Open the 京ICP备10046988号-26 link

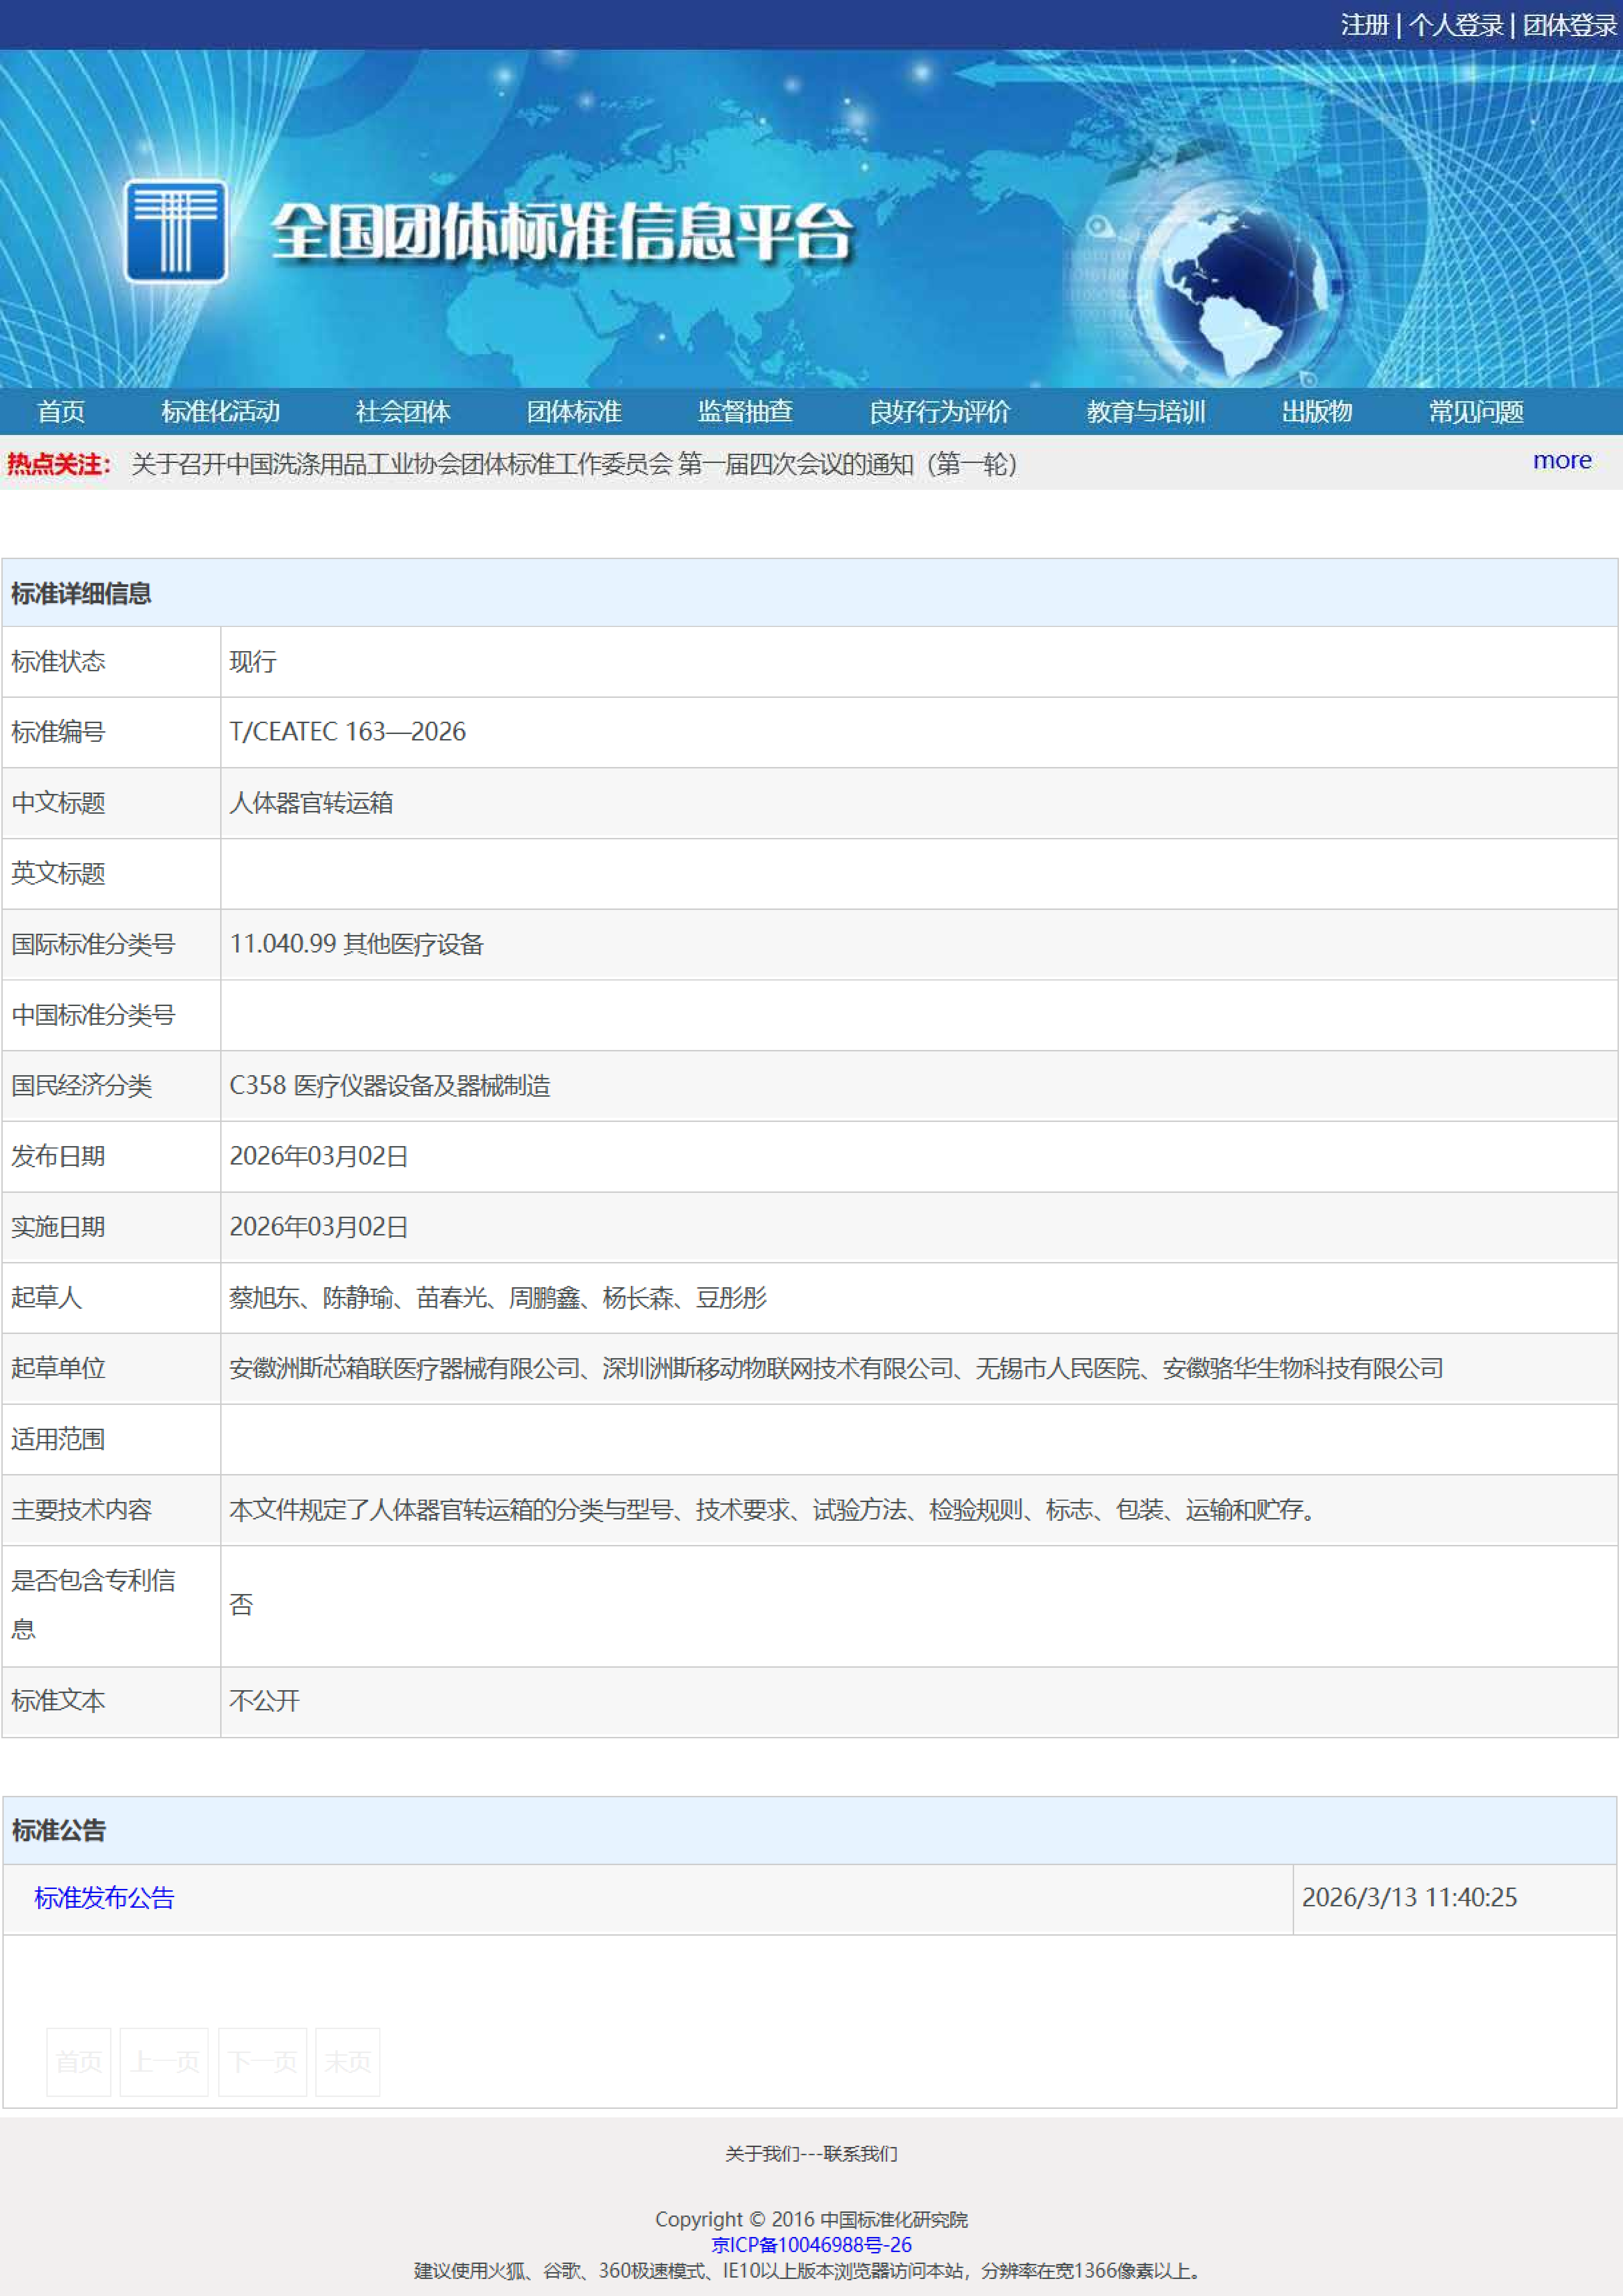[x=811, y=2245]
